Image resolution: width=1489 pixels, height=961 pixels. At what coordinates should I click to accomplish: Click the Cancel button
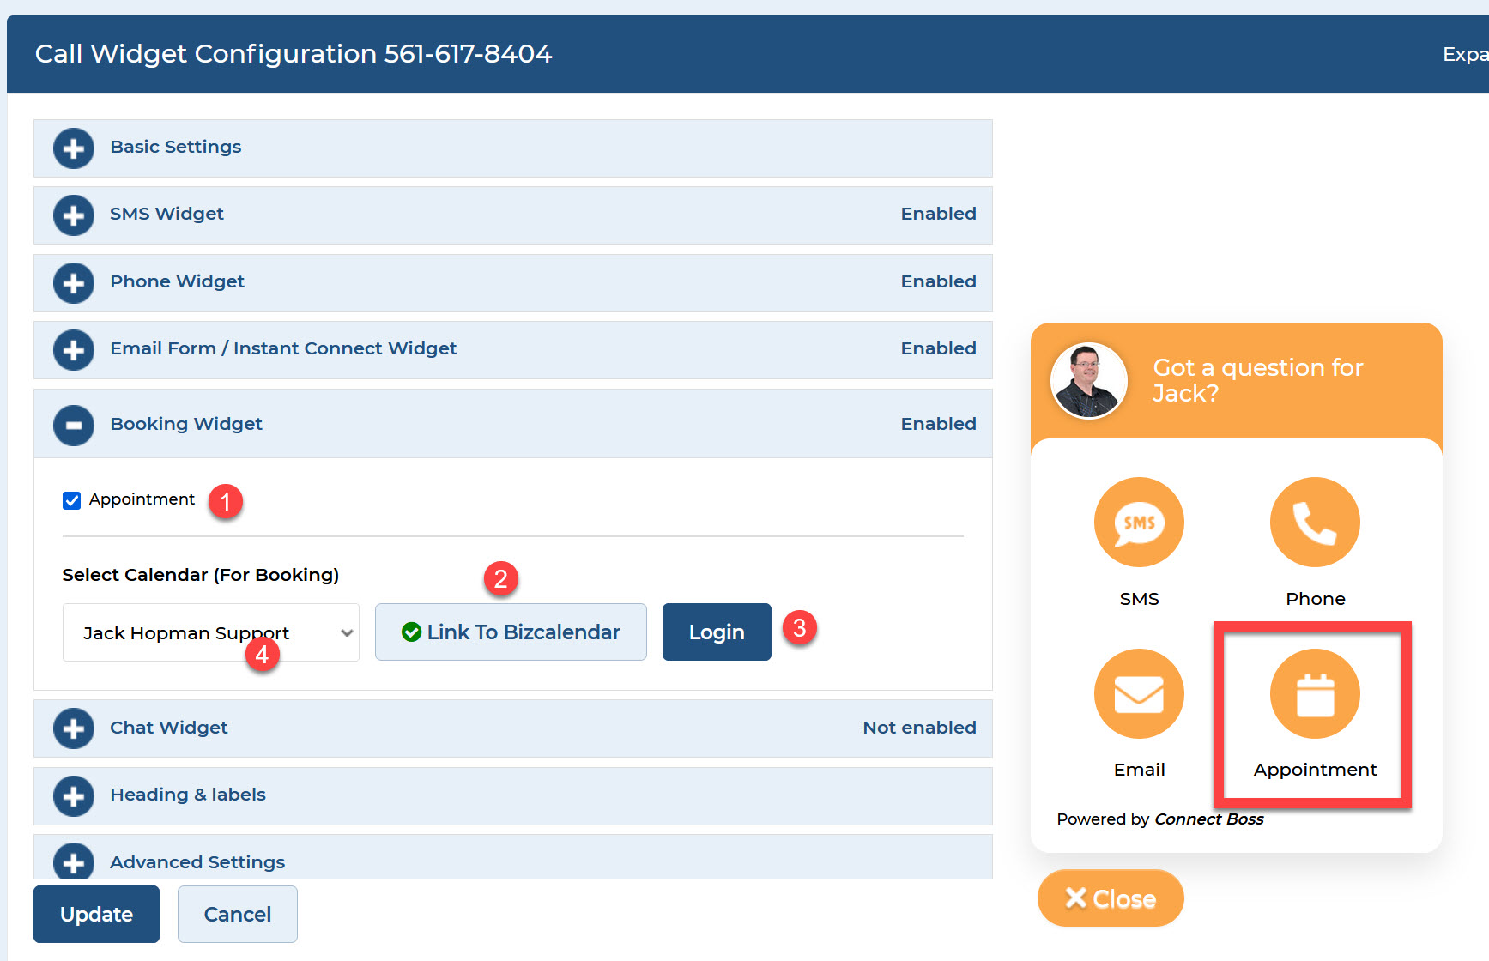[x=237, y=914]
